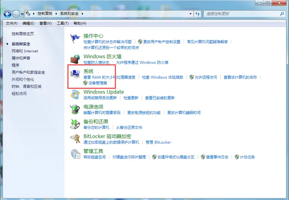Click 从备份还原文件 link

coord(129,127)
